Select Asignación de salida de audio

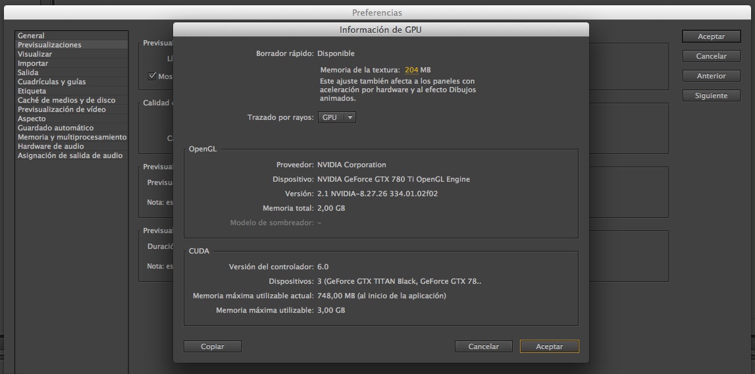72,155
